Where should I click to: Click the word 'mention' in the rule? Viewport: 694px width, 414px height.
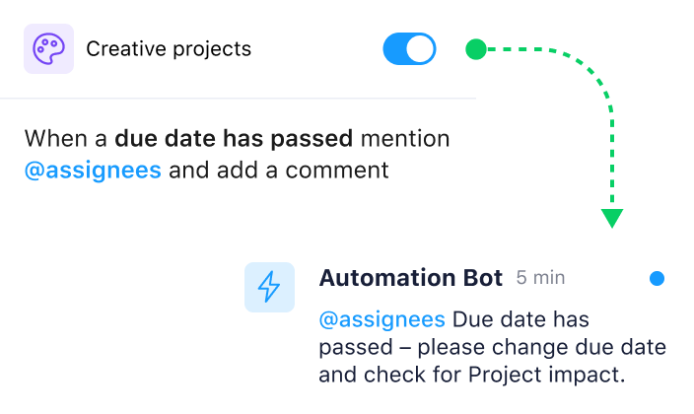(405, 138)
